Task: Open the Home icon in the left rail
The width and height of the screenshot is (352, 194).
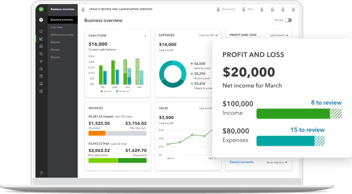Action: [41, 31]
